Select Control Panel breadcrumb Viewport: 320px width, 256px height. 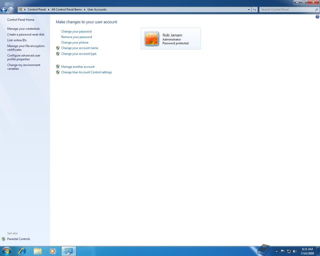[x=37, y=9]
